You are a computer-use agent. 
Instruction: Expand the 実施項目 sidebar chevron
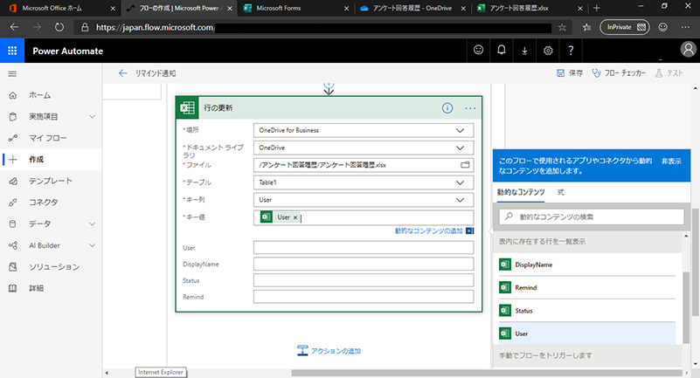click(x=92, y=117)
